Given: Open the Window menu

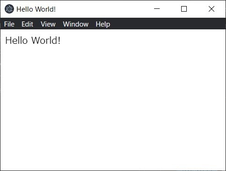Looking at the screenshot, I should point(76,24).
